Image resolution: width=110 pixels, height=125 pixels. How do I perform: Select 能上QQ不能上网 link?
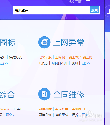(x=80, y=57)
